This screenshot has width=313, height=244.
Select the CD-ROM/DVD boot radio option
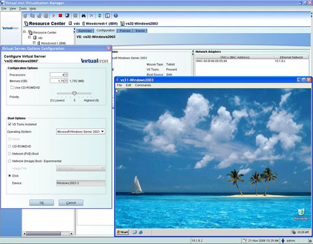pyautogui.click(x=9, y=146)
